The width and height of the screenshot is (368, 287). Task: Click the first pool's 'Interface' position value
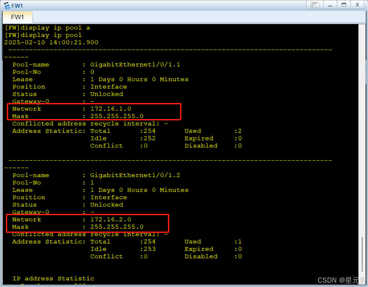pyautogui.click(x=109, y=87)
